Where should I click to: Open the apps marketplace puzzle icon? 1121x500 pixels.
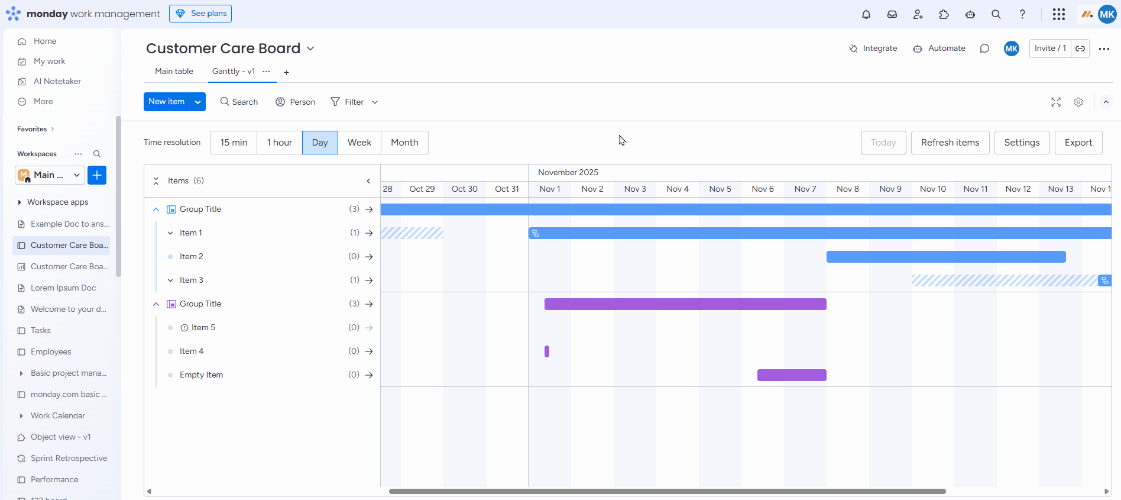tap(944, 14)
